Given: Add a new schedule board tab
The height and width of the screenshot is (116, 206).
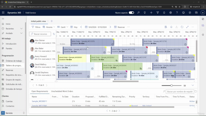Looking at the screenshot, I should (x=51, y=21).
